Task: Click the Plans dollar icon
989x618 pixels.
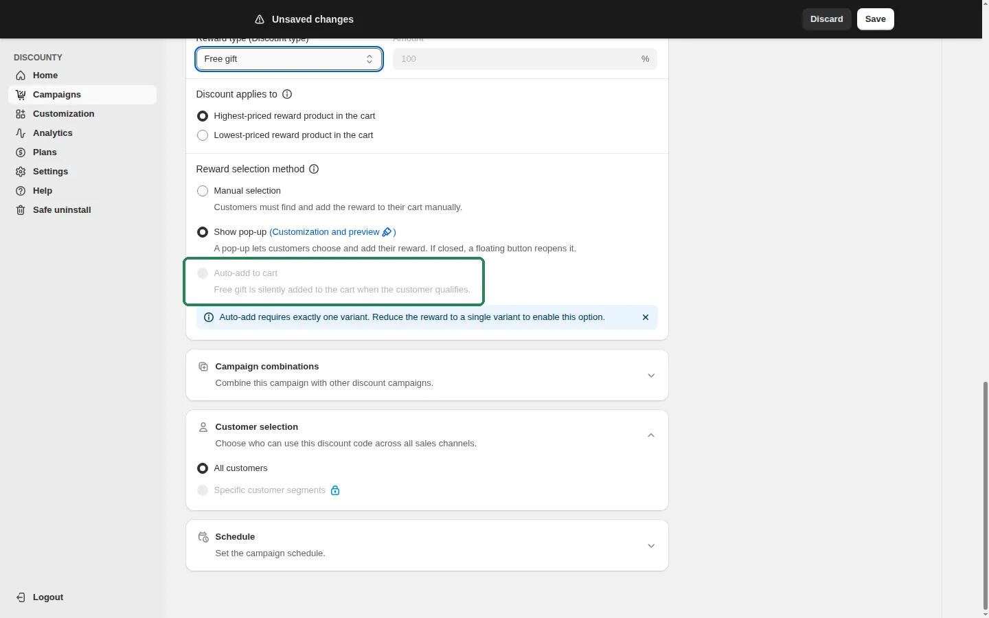Action: pos(21,152)
